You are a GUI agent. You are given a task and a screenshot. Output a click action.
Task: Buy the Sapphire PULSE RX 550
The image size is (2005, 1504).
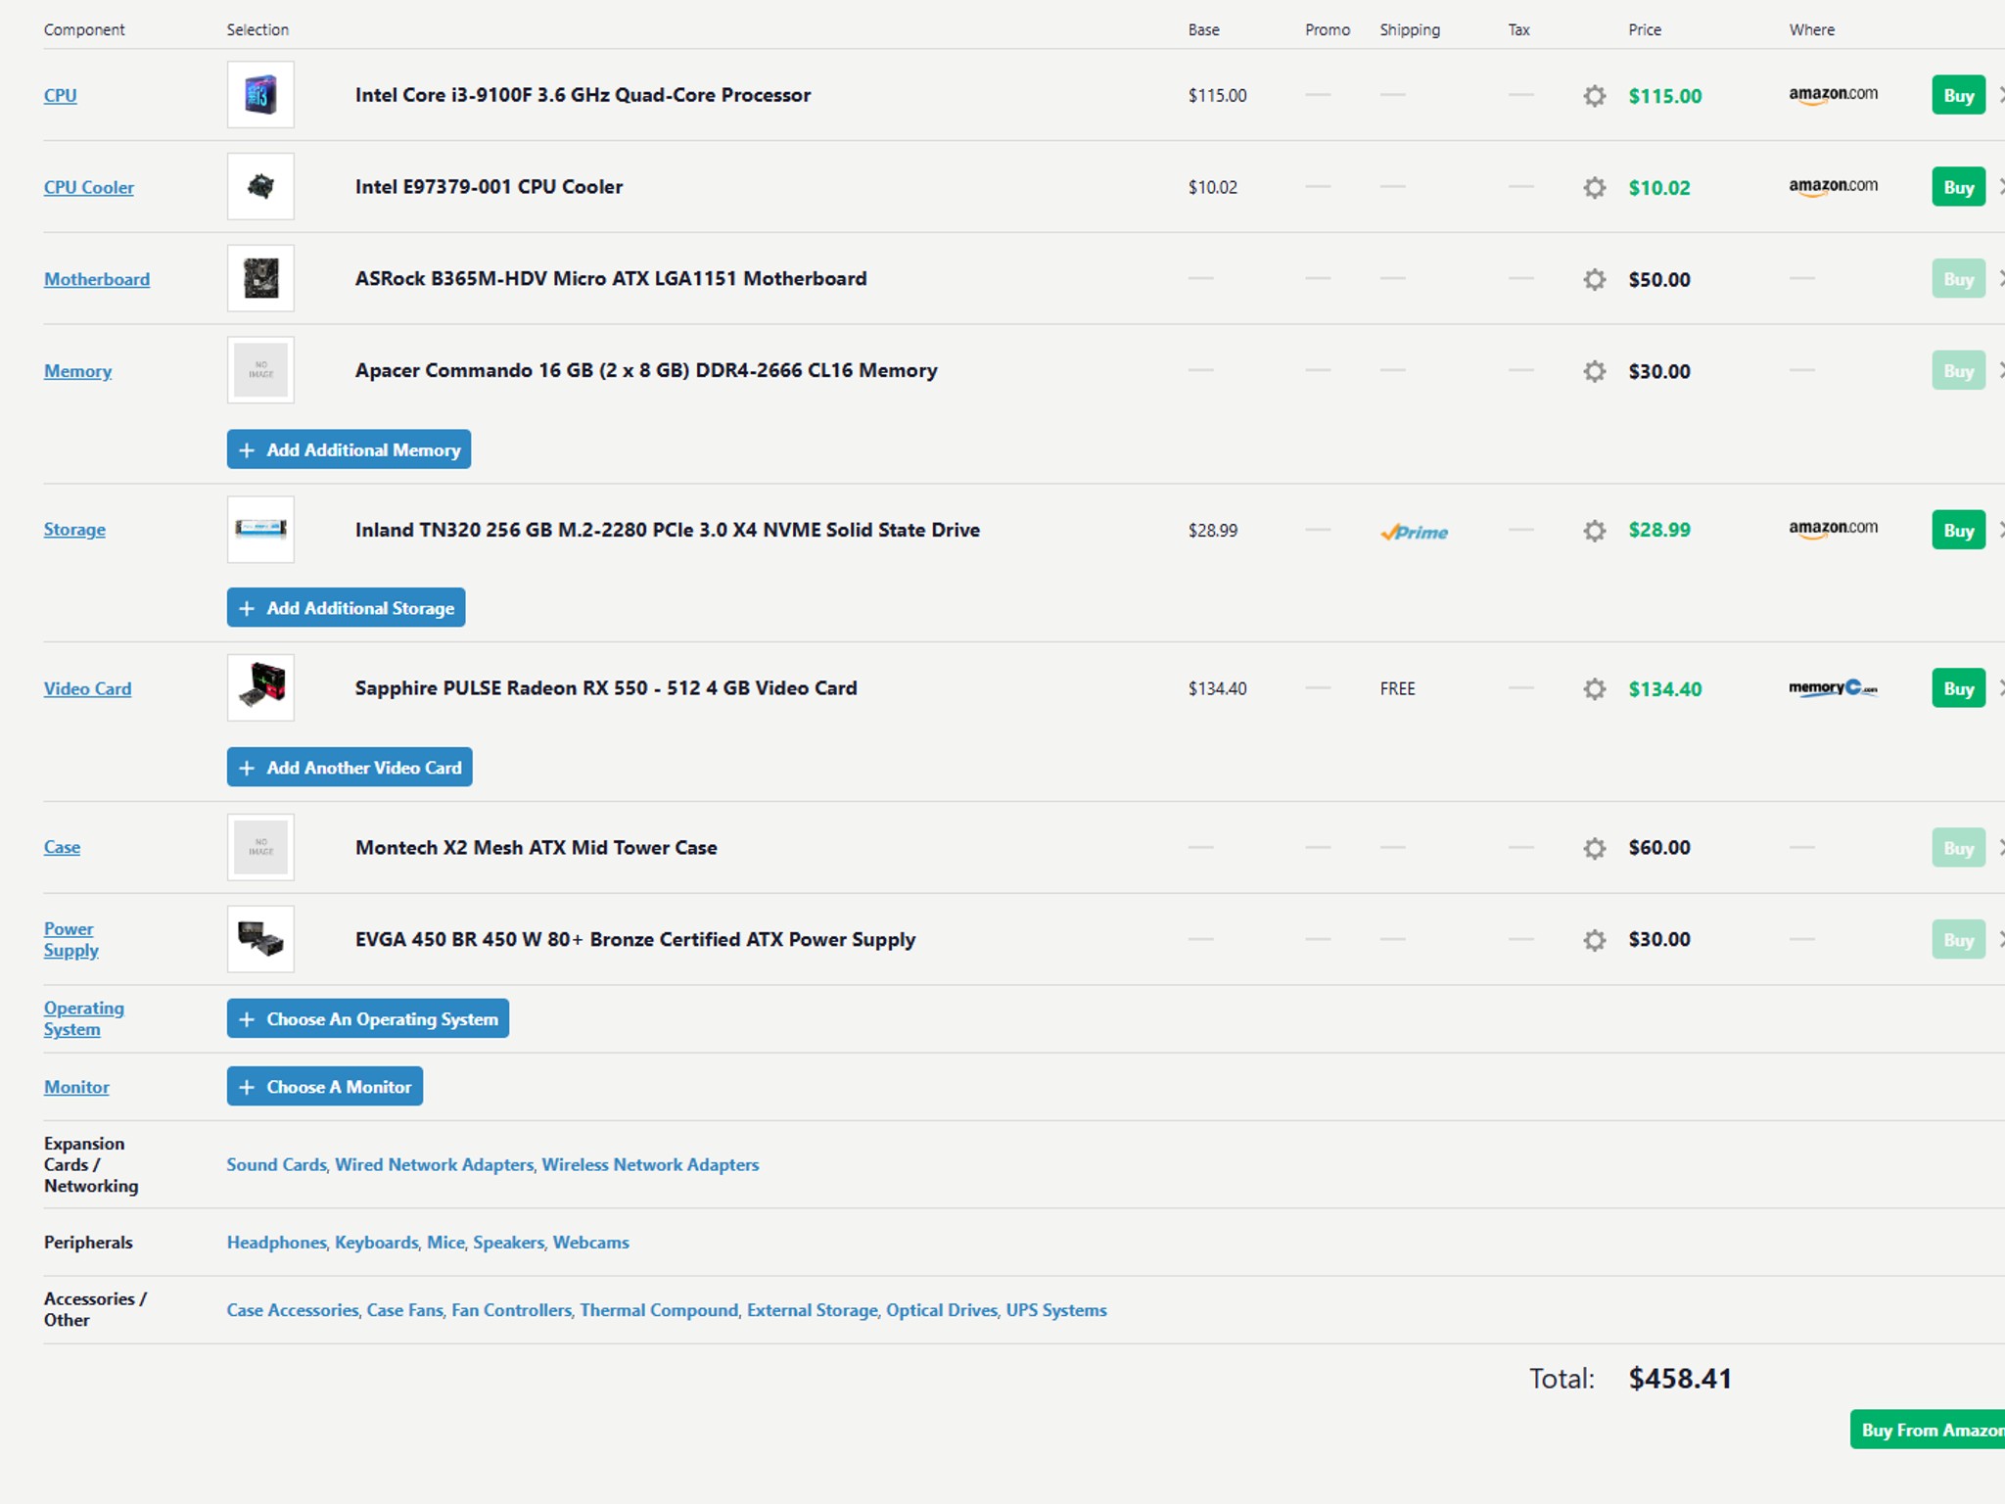(x=1958, y=688)
